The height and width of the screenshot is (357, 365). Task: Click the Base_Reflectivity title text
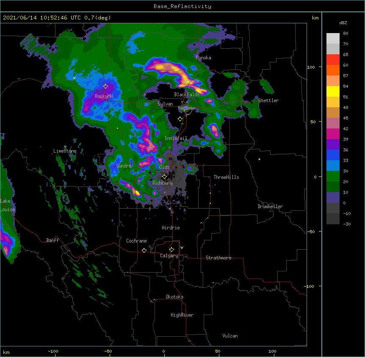click(182, 6)
